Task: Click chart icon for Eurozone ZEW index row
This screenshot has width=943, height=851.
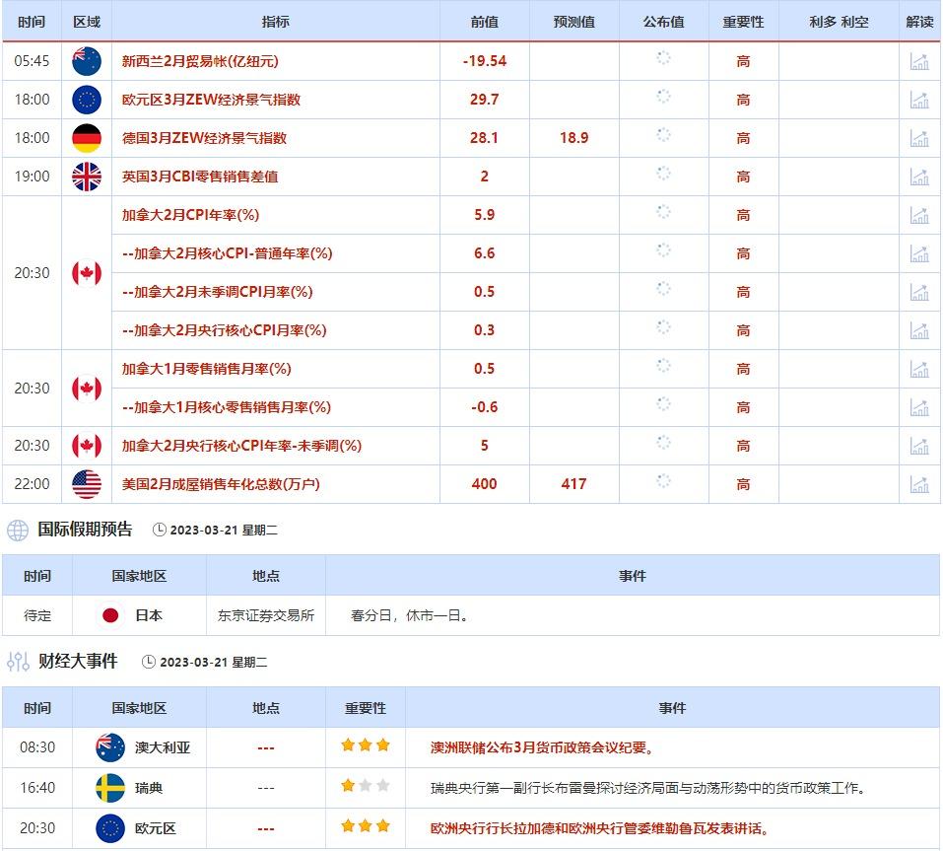Action: point(918,100)
